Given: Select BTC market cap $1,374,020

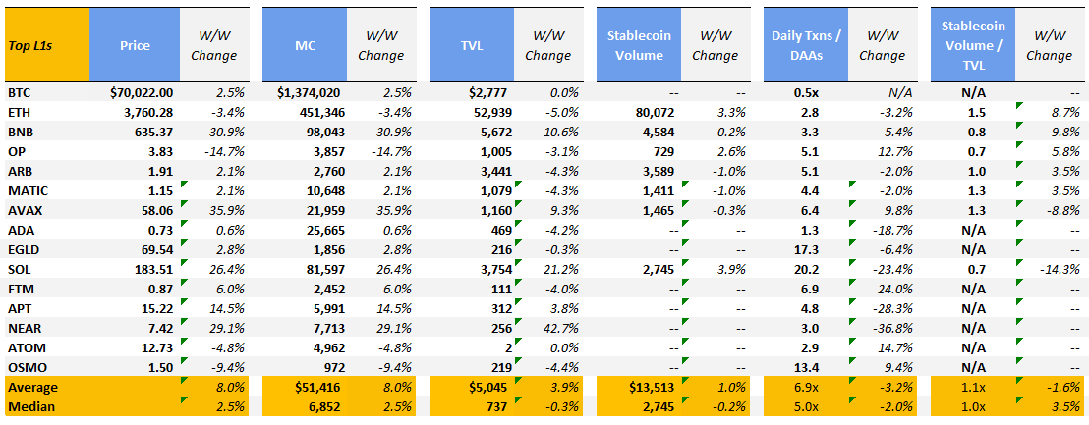Looking at the screenshot, I should point(308,92).
